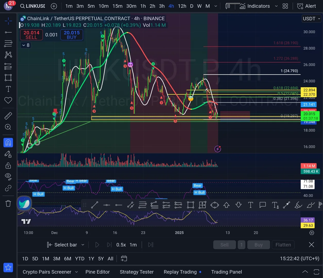Switch to the daily D timeframe
The height and width of the screenshot is (278, 323).
coord(192,6)
